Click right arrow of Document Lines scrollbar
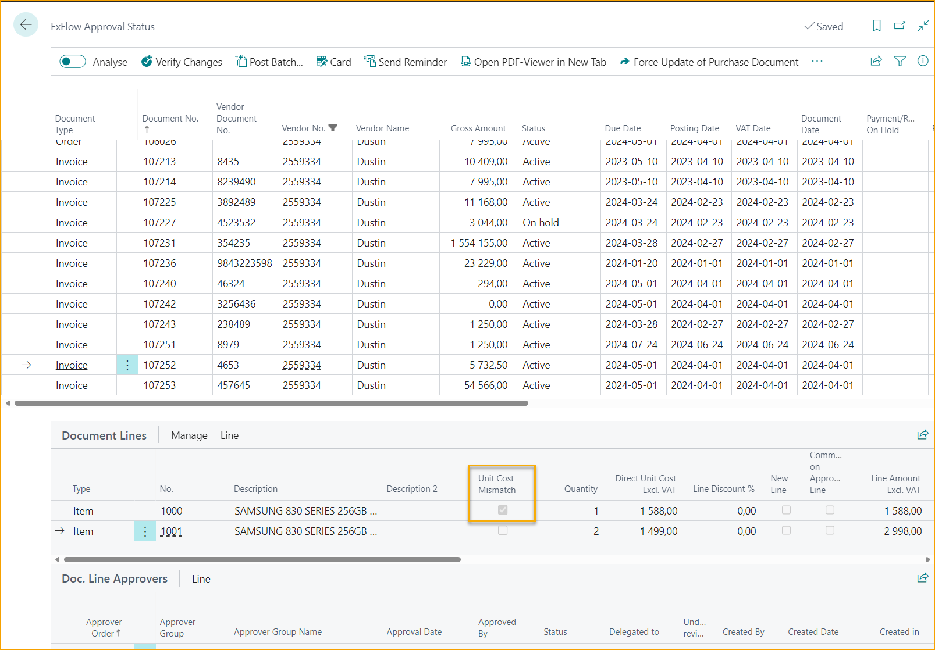Screen dimensions: 935x650 click(x=928, y=559)
